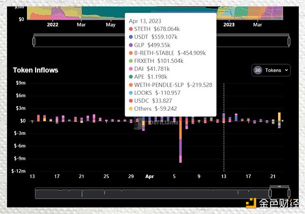Click the left handle of top range slider
Viewport: 305px width, 214px height.
coord(34,41)
